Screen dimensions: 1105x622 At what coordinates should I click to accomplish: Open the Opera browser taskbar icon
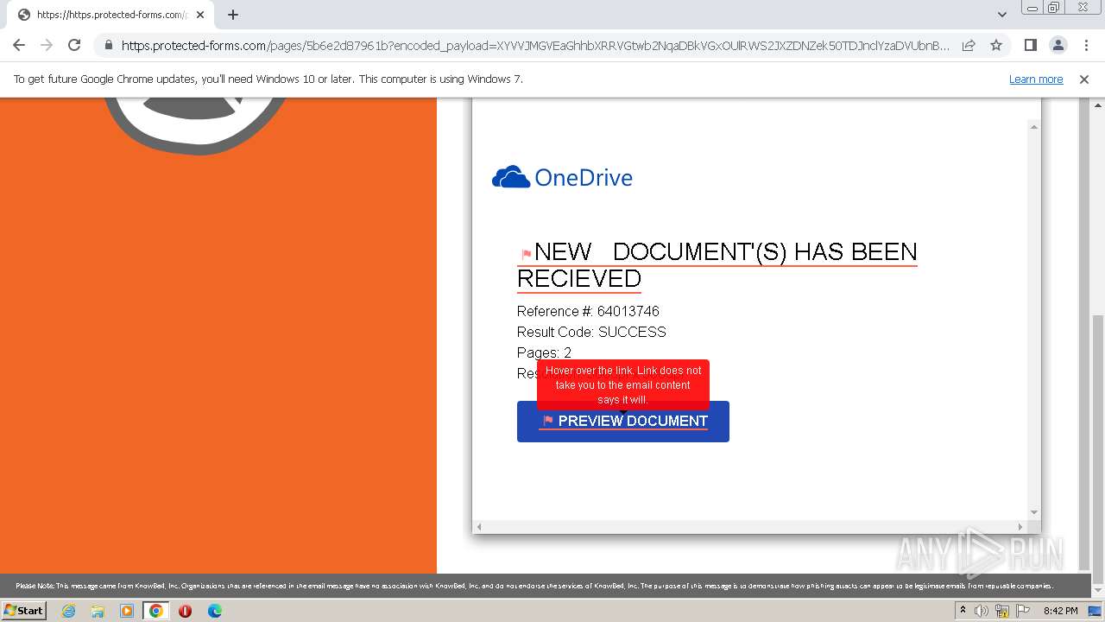coord(185,611)
